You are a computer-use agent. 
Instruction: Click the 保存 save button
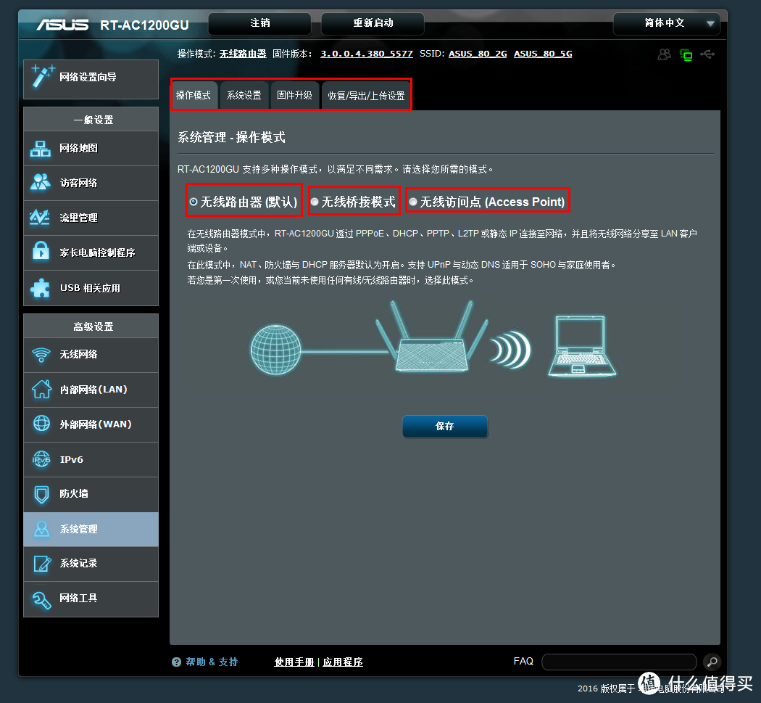tap(444, 426)
